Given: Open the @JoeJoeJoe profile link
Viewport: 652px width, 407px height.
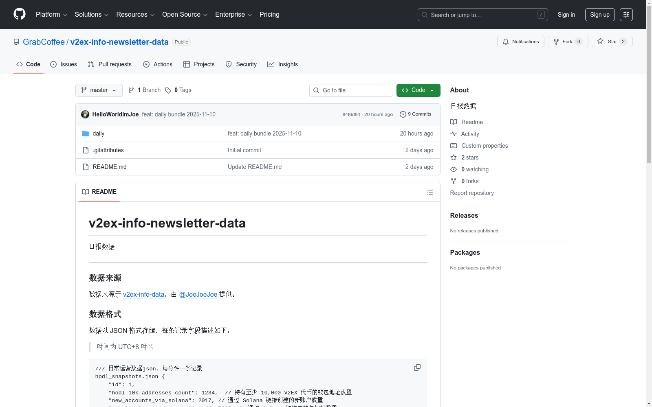Looking at the screenshot, I should pos(198,294).
